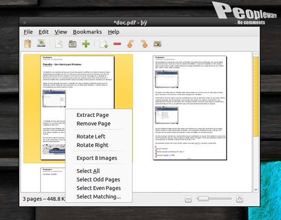Select the highlighted first page thumbnail
Viewport: 281px width, 220px height.
(77, 108)
